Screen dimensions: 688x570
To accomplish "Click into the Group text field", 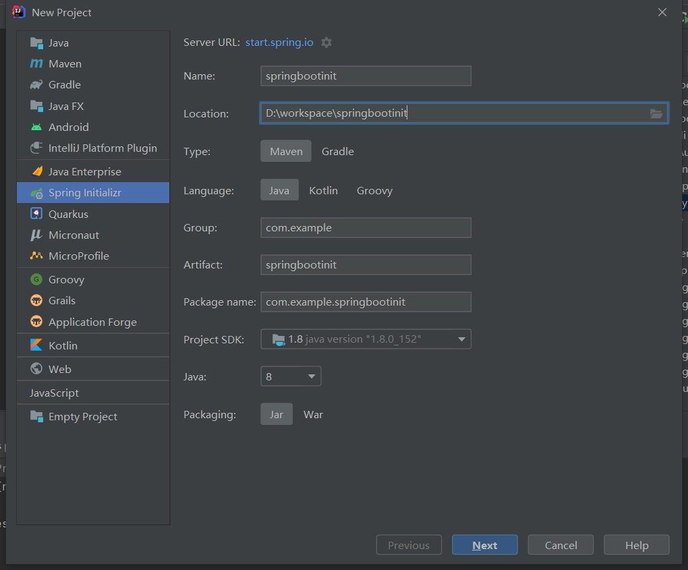I will (366, 228).
